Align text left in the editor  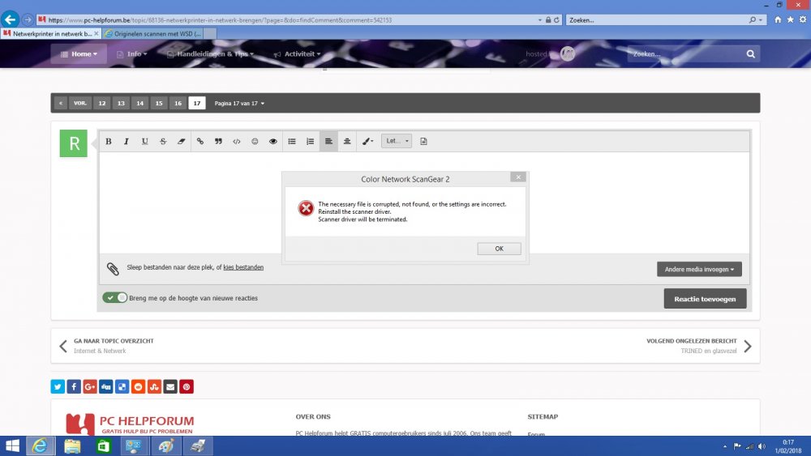tap(328, 142)
